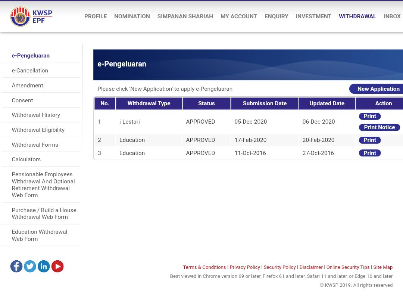The height and width of the screenshot is (298, 403).
Task: Open the YouTube social icon
Action: click(57, 266)
